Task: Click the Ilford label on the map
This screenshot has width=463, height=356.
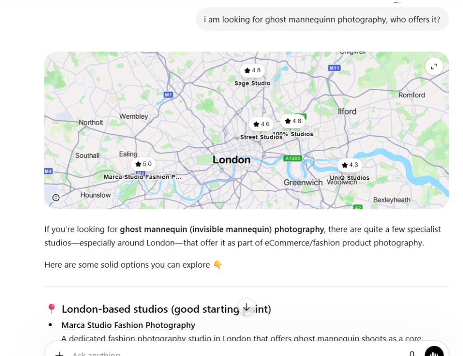Action: point(347,112)
